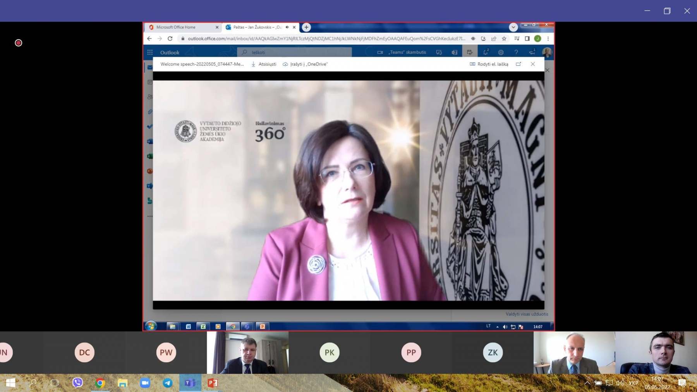Screen dimensions: 697x392
Task: Open the Chrome three-dot menu
Action: coord(548,39)
